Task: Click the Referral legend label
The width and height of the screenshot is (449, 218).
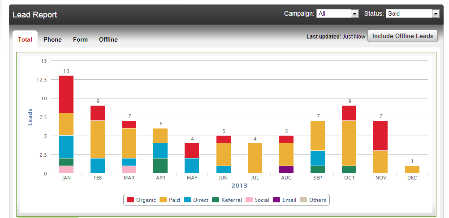Action: [x=232, y=200]
